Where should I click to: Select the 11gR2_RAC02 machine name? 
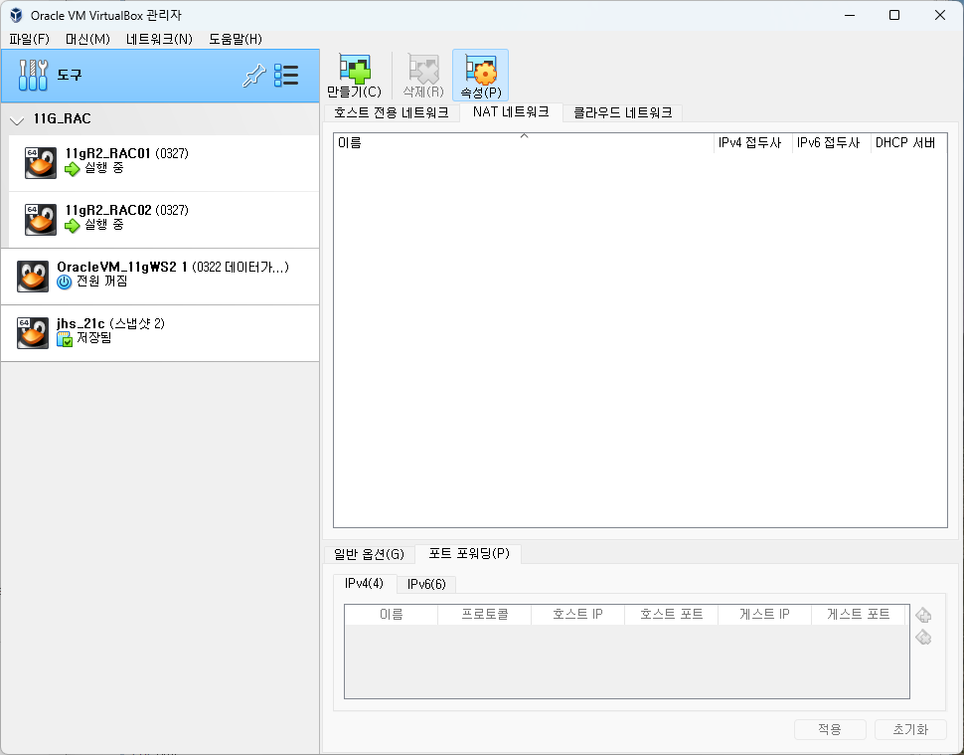[108, 211]
